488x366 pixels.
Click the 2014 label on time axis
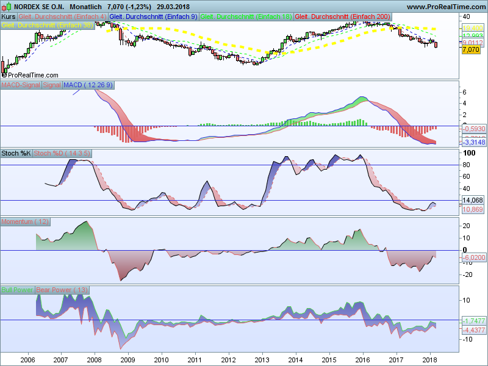[x=295, y=360]
